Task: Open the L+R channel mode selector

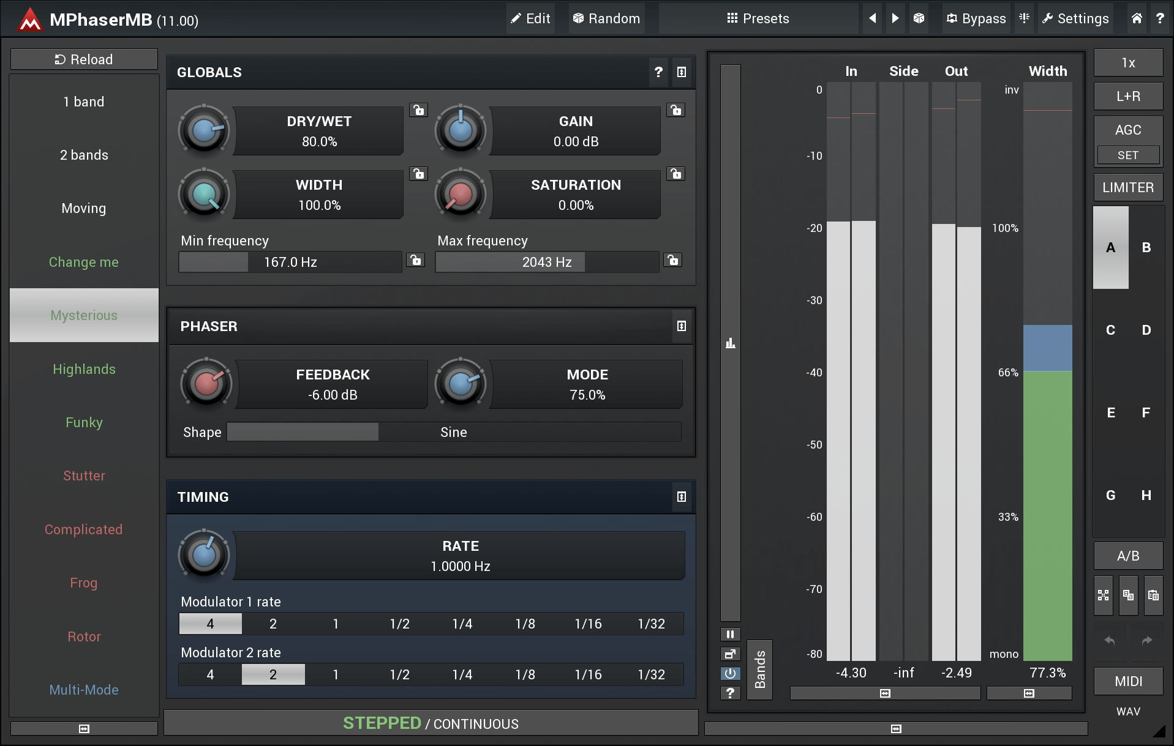Action: [x=1128, y=96]
